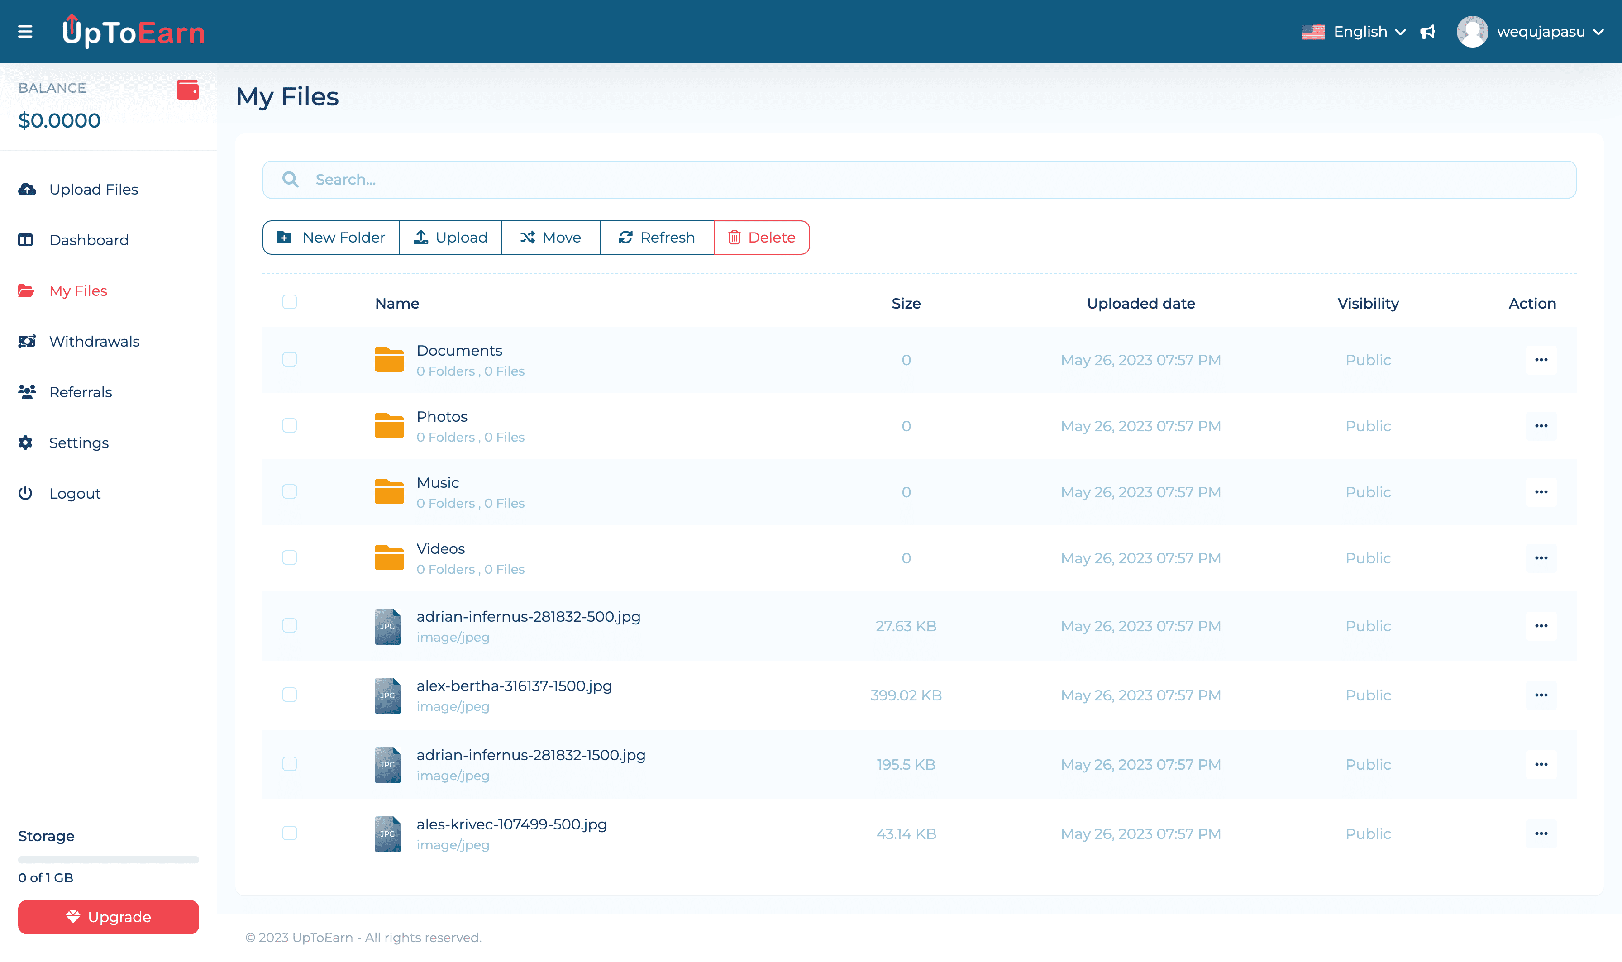Click JPG icon for alex-bertha-316137-1500.jpg
This screenshot has width=1622, height=962.
(x=388, y=695)
